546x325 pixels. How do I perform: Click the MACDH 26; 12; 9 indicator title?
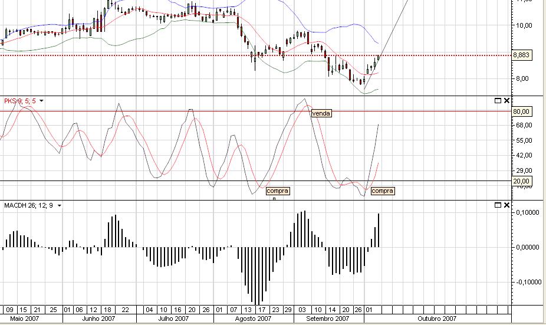tap(28, 205)
